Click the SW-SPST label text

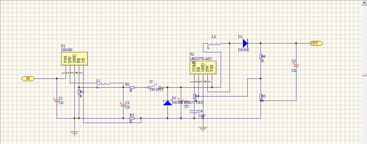click(x=157, y=90)
